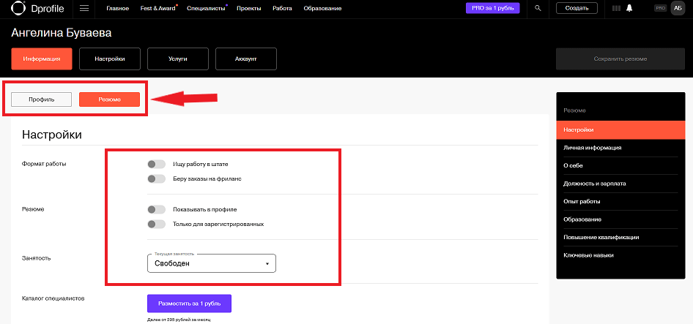Image resolution: width=693 pixels, height=324 pixels.
Task: Open the 'Специалисты' top menu
Action: click(206, 8)
